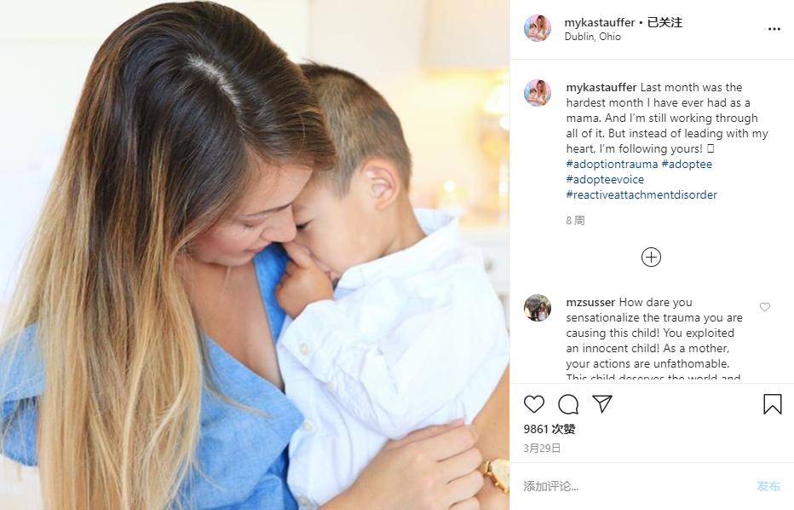This screenshot has width=794, height=510.
Task: Click the 发布 post comment button
Action: point(768,486)
